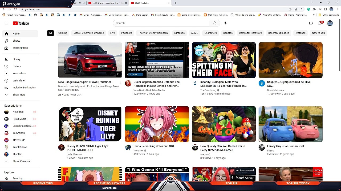Open the Gmail - Compose bookmark
The image size is (341, 191).
click(91, 15)
